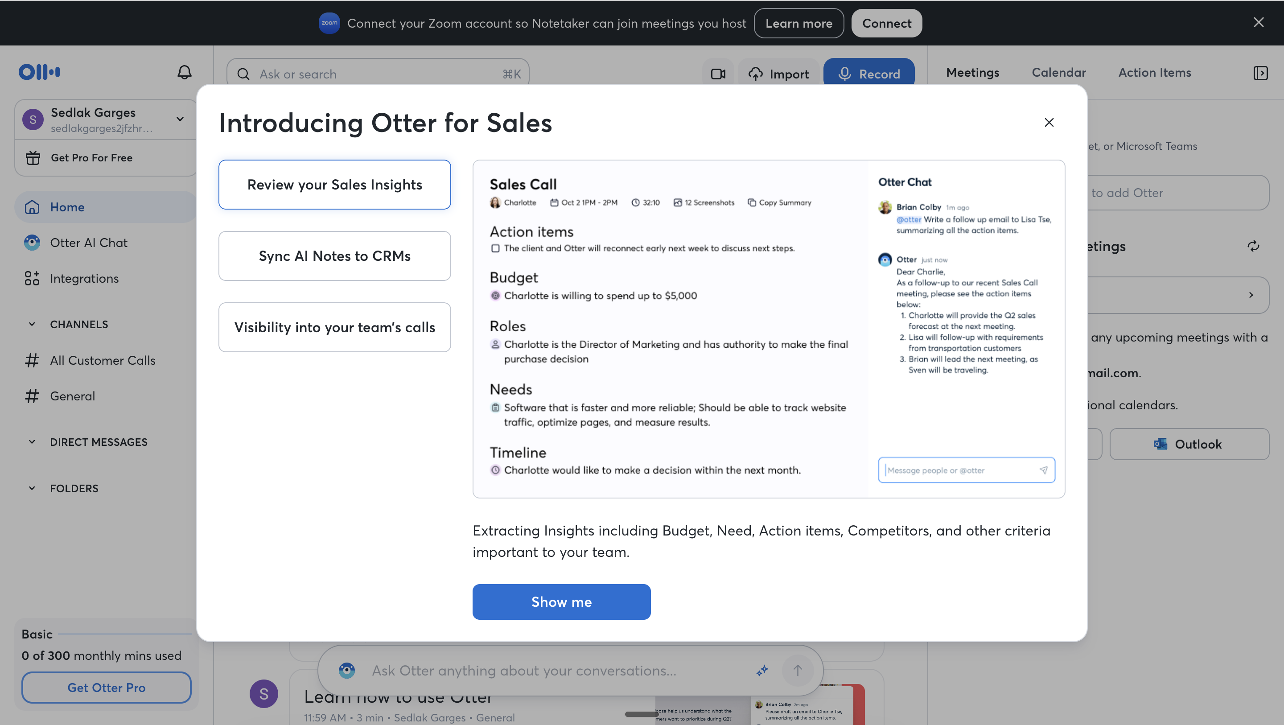Click the monthly minutes usage progress bar
This screenshot has height=725, width=1284.
[x=123, y=634]
